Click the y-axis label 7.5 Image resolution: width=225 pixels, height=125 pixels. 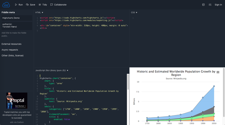[137, 92]
